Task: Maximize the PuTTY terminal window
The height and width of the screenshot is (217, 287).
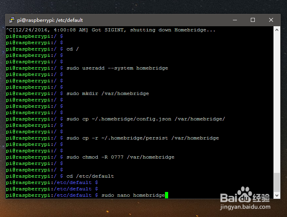Action: [253, 20]
